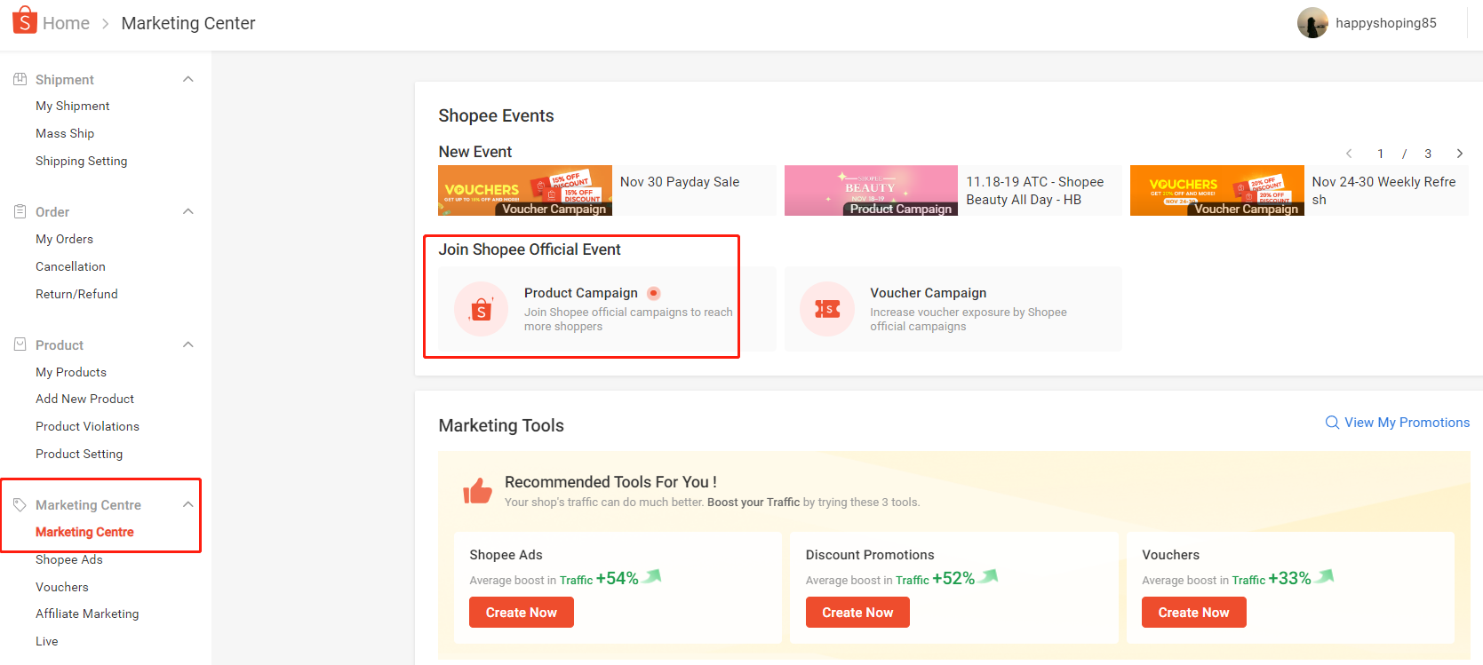Select Add New Product in sidebar
Image resolution: width=1483 pixels, height=665 pixels.
click(x=84, y=399)
